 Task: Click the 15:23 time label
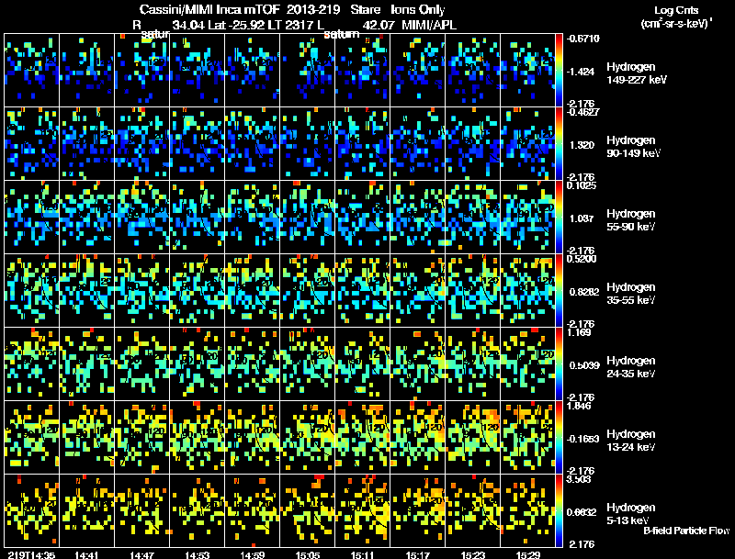coord(473,554)
